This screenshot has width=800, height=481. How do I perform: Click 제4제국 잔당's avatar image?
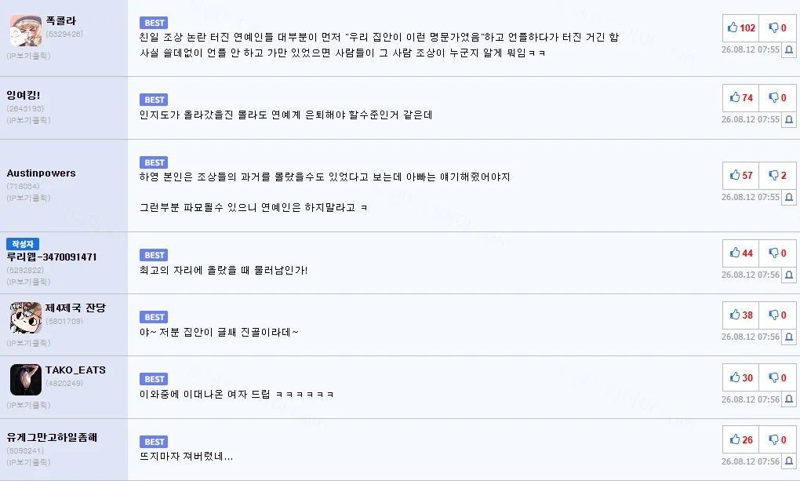26,317
